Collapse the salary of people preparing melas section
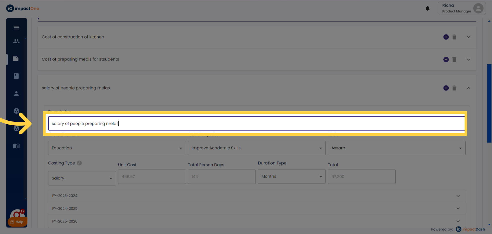 tap(468, 88)
